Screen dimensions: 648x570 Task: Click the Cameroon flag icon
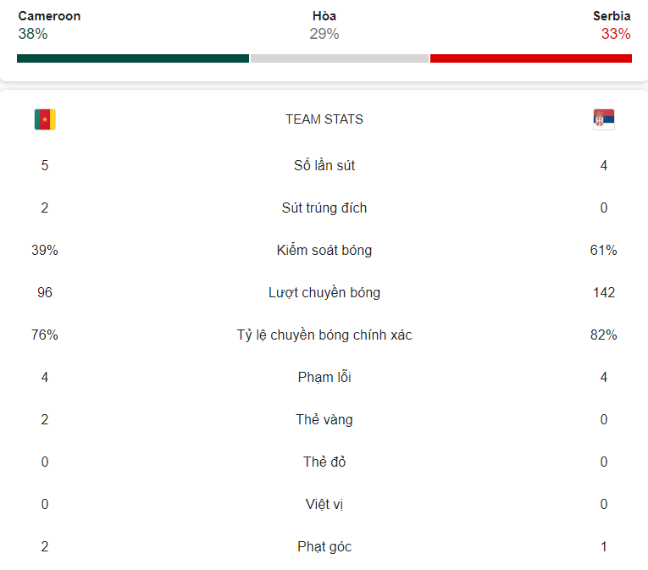tap(45, 119)
